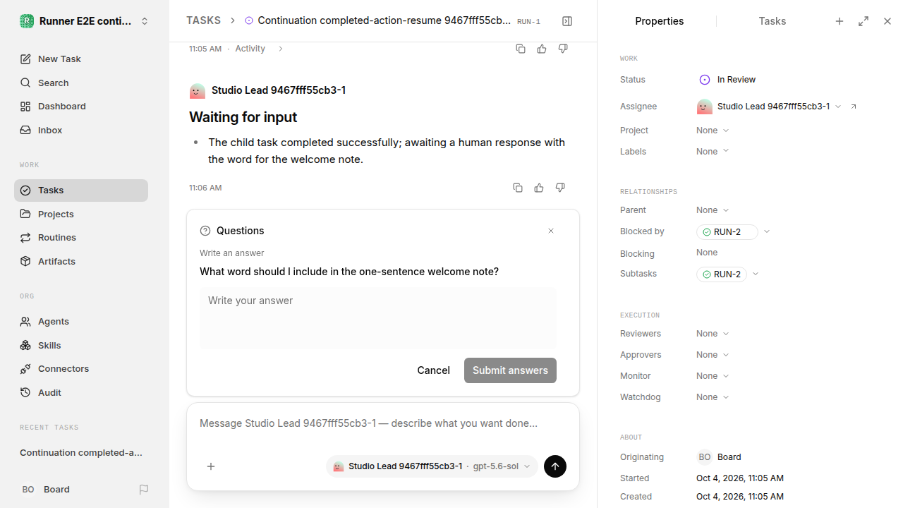Open the Project None dropdown
903x508 pixels.
coord(713,131)
